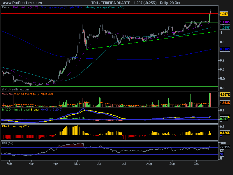233x175 pixels.
Task: Click the Aug month axis label
Action: pyautogui.click(x=149, y=164)
